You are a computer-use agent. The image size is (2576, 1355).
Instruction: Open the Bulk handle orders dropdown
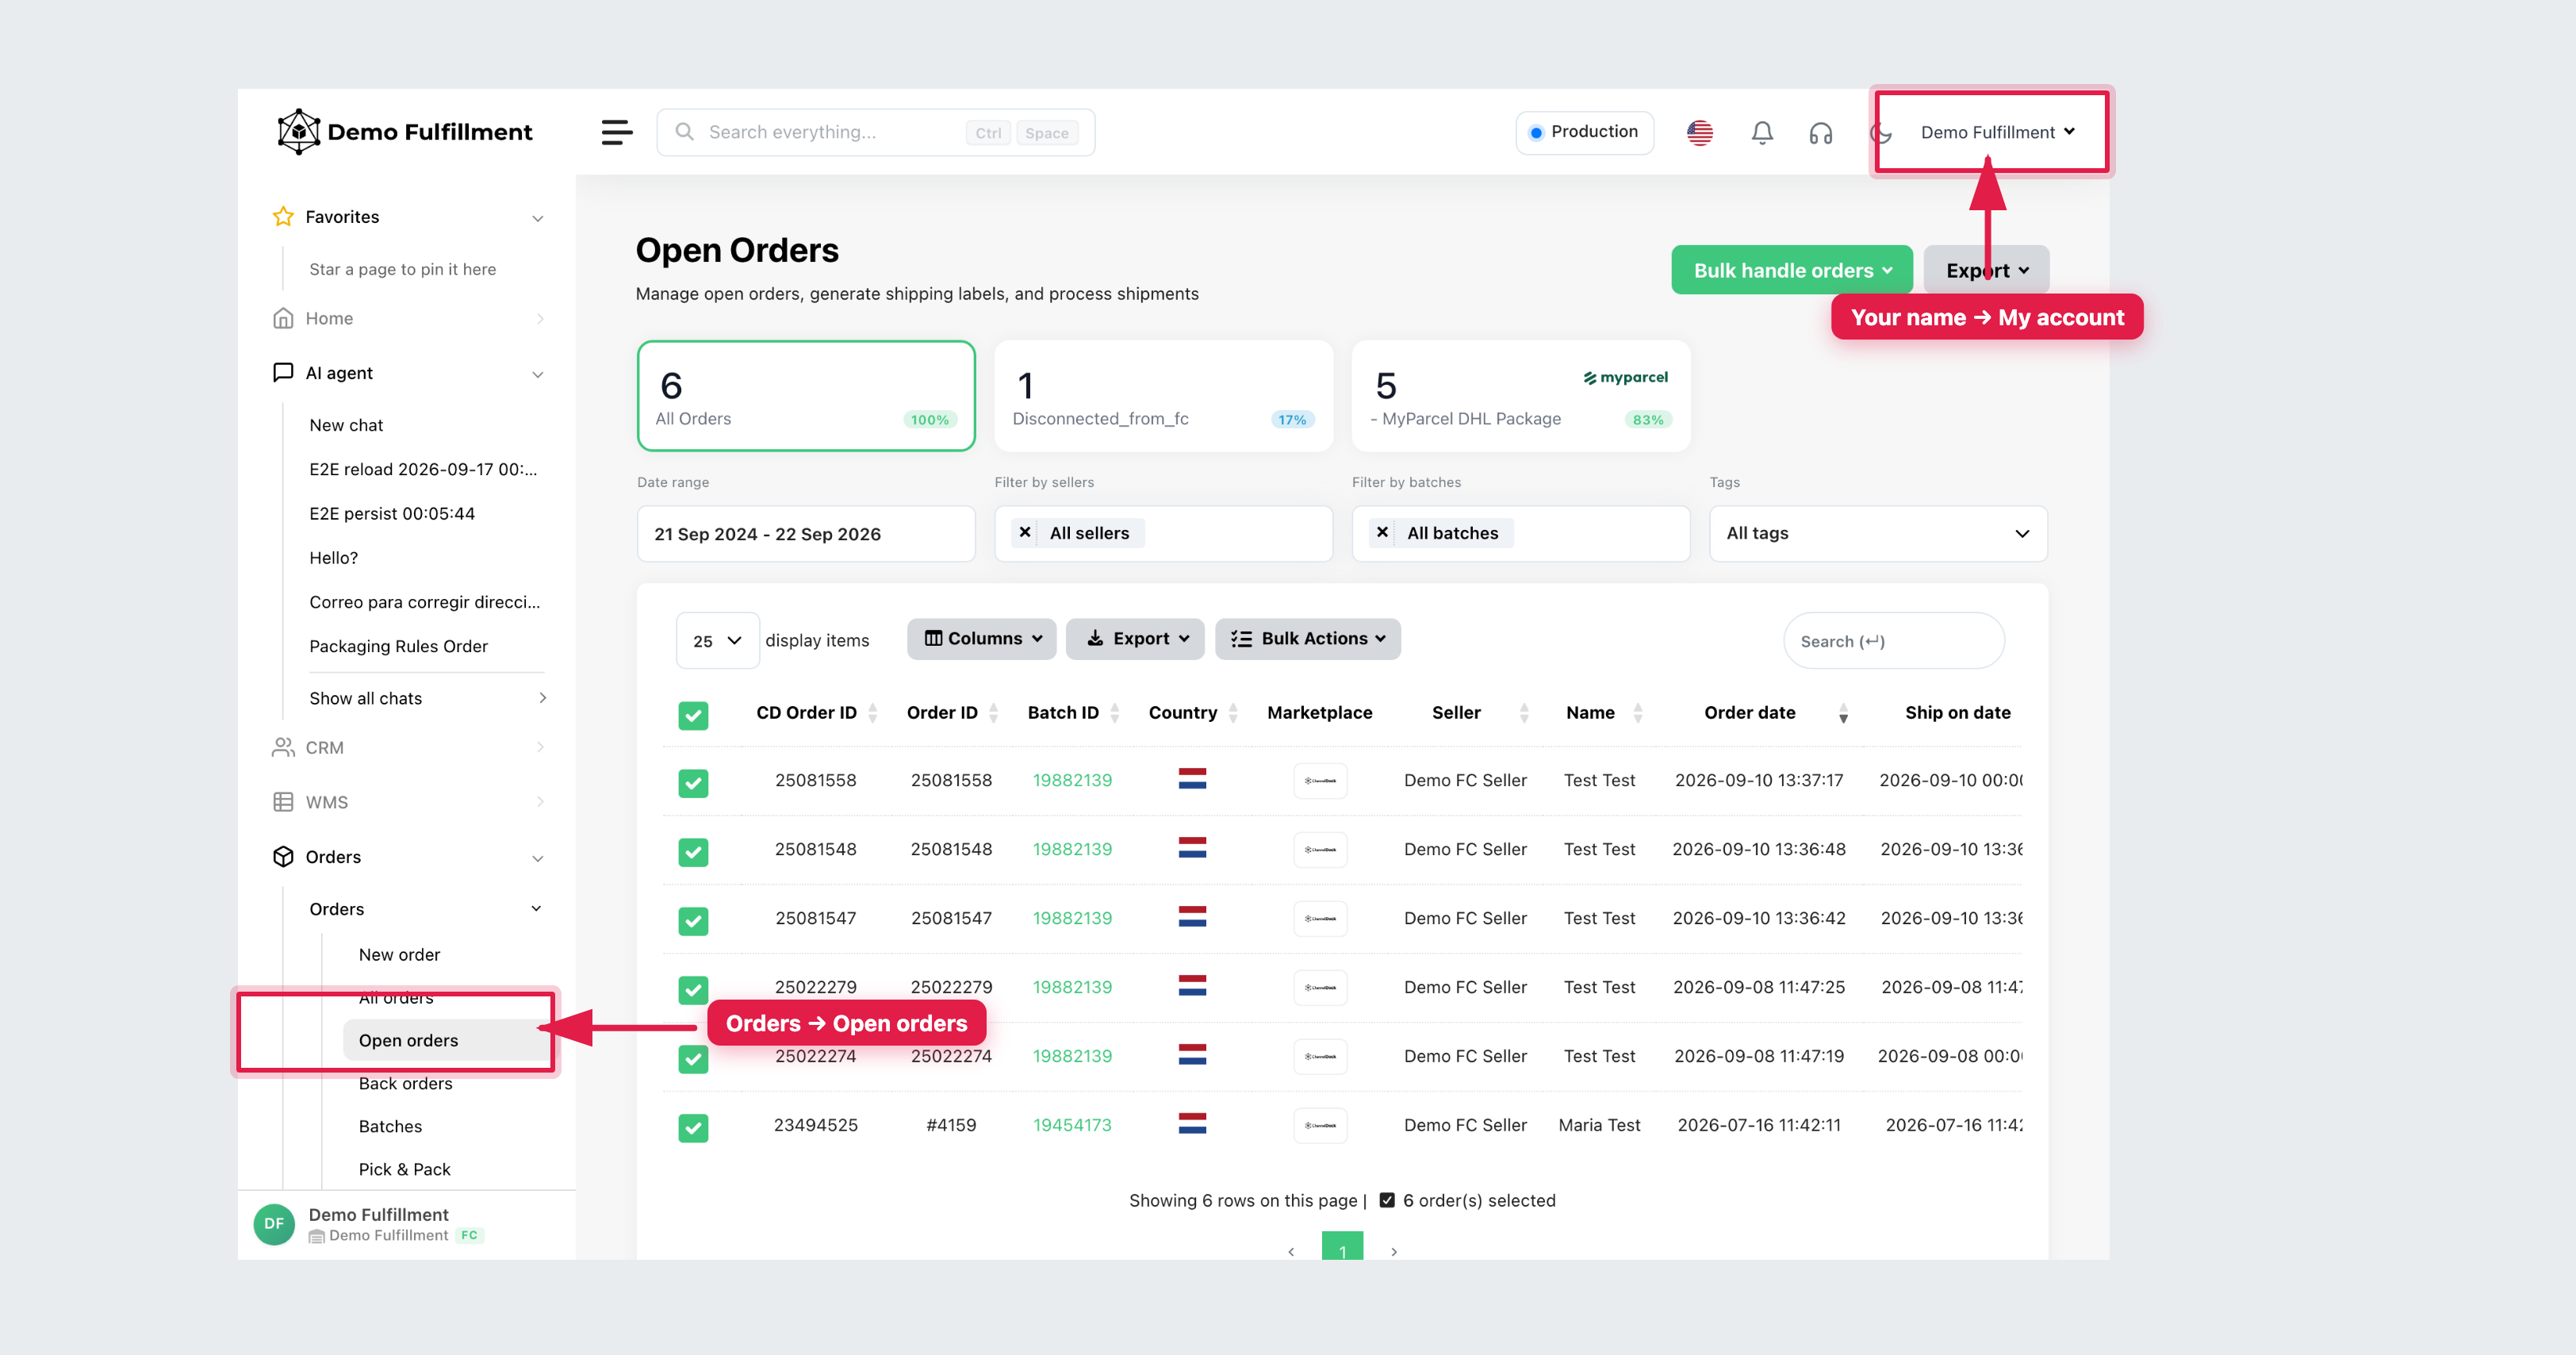point(1791,270)
